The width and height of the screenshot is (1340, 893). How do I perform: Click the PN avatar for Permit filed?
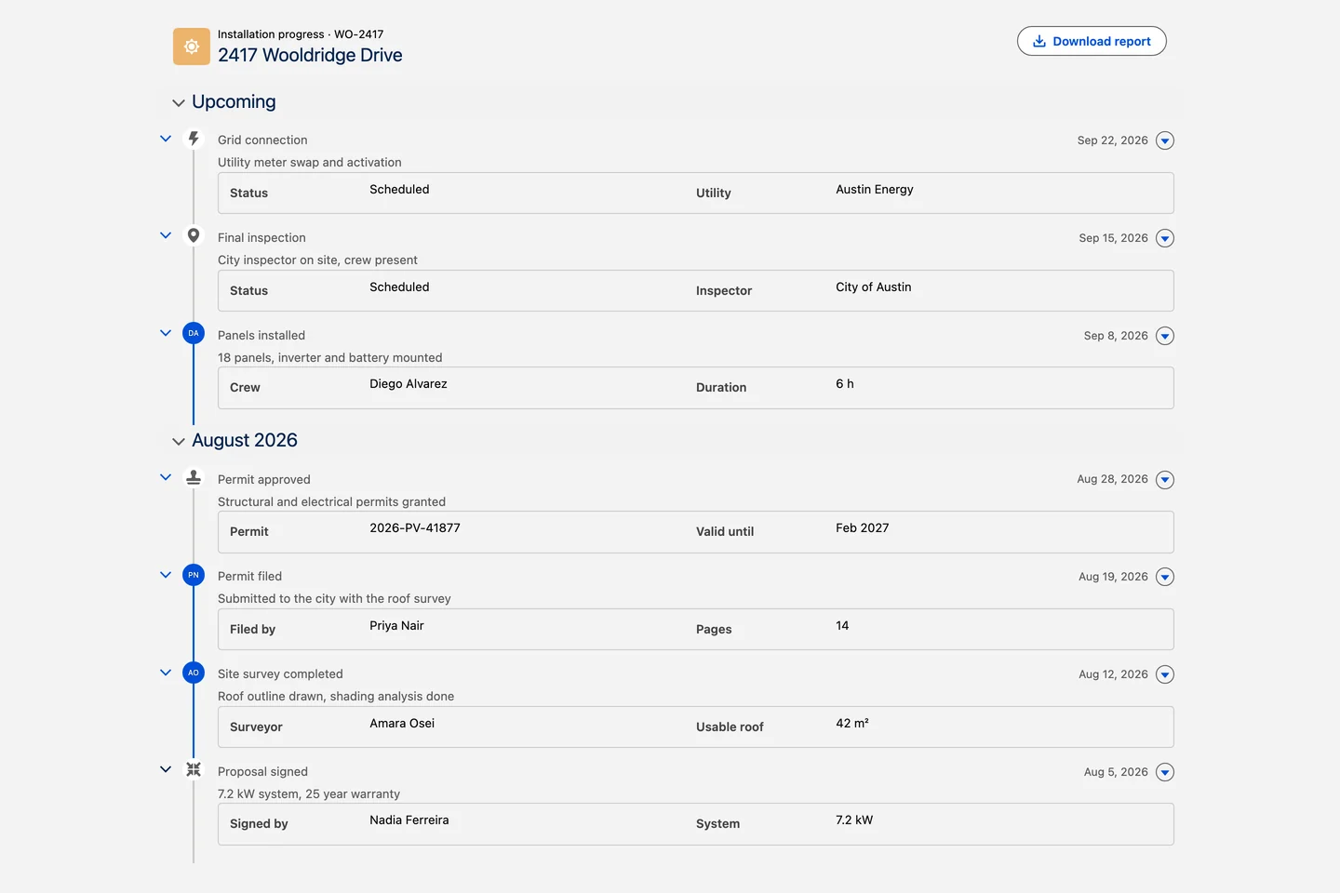click(x=194, y=575)
